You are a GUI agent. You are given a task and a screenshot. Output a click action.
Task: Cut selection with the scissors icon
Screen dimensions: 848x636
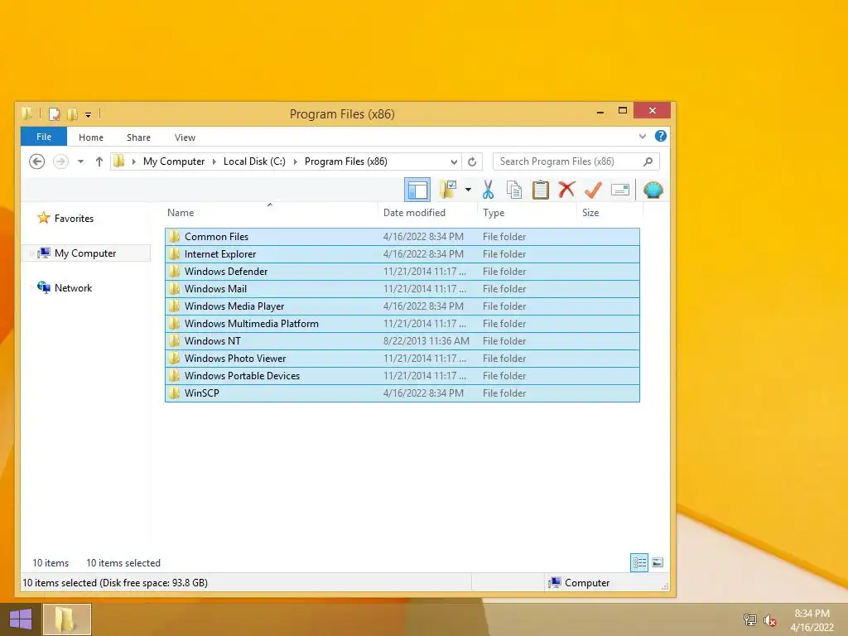[x=488, y=190]
